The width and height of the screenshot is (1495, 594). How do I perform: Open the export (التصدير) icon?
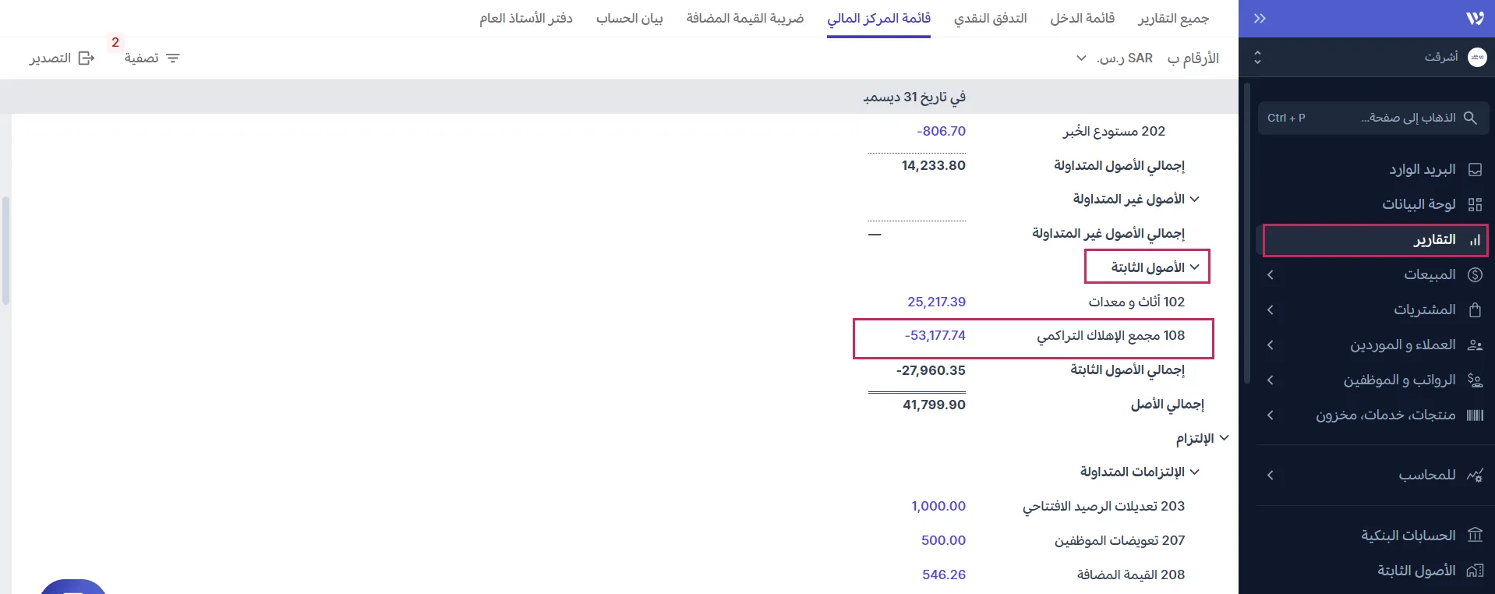(87, 57)
